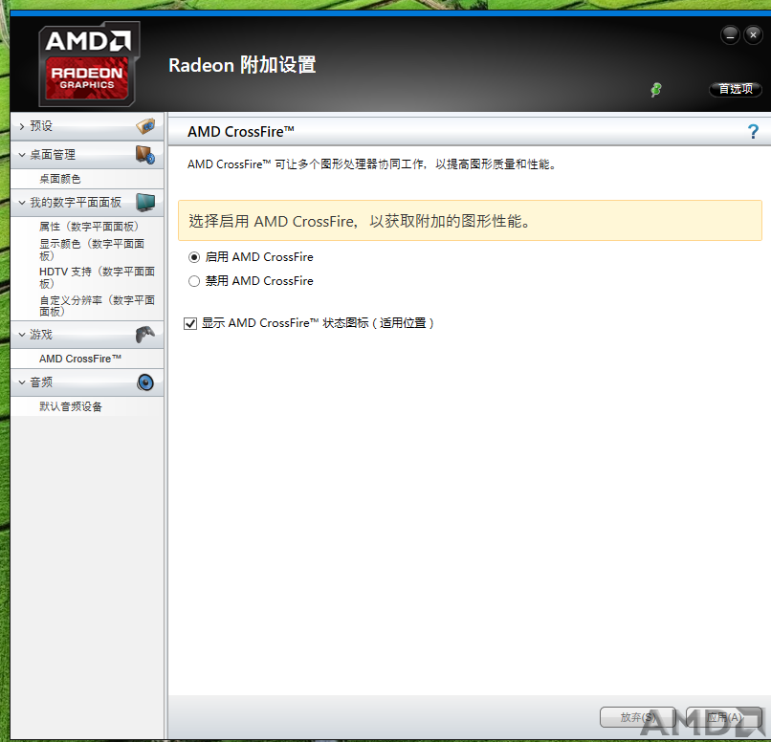Image resolution: width=771 pixels, height=742 pixels.
Task: Click the 我的数字平面面板 section label
Action: [76, 203]
